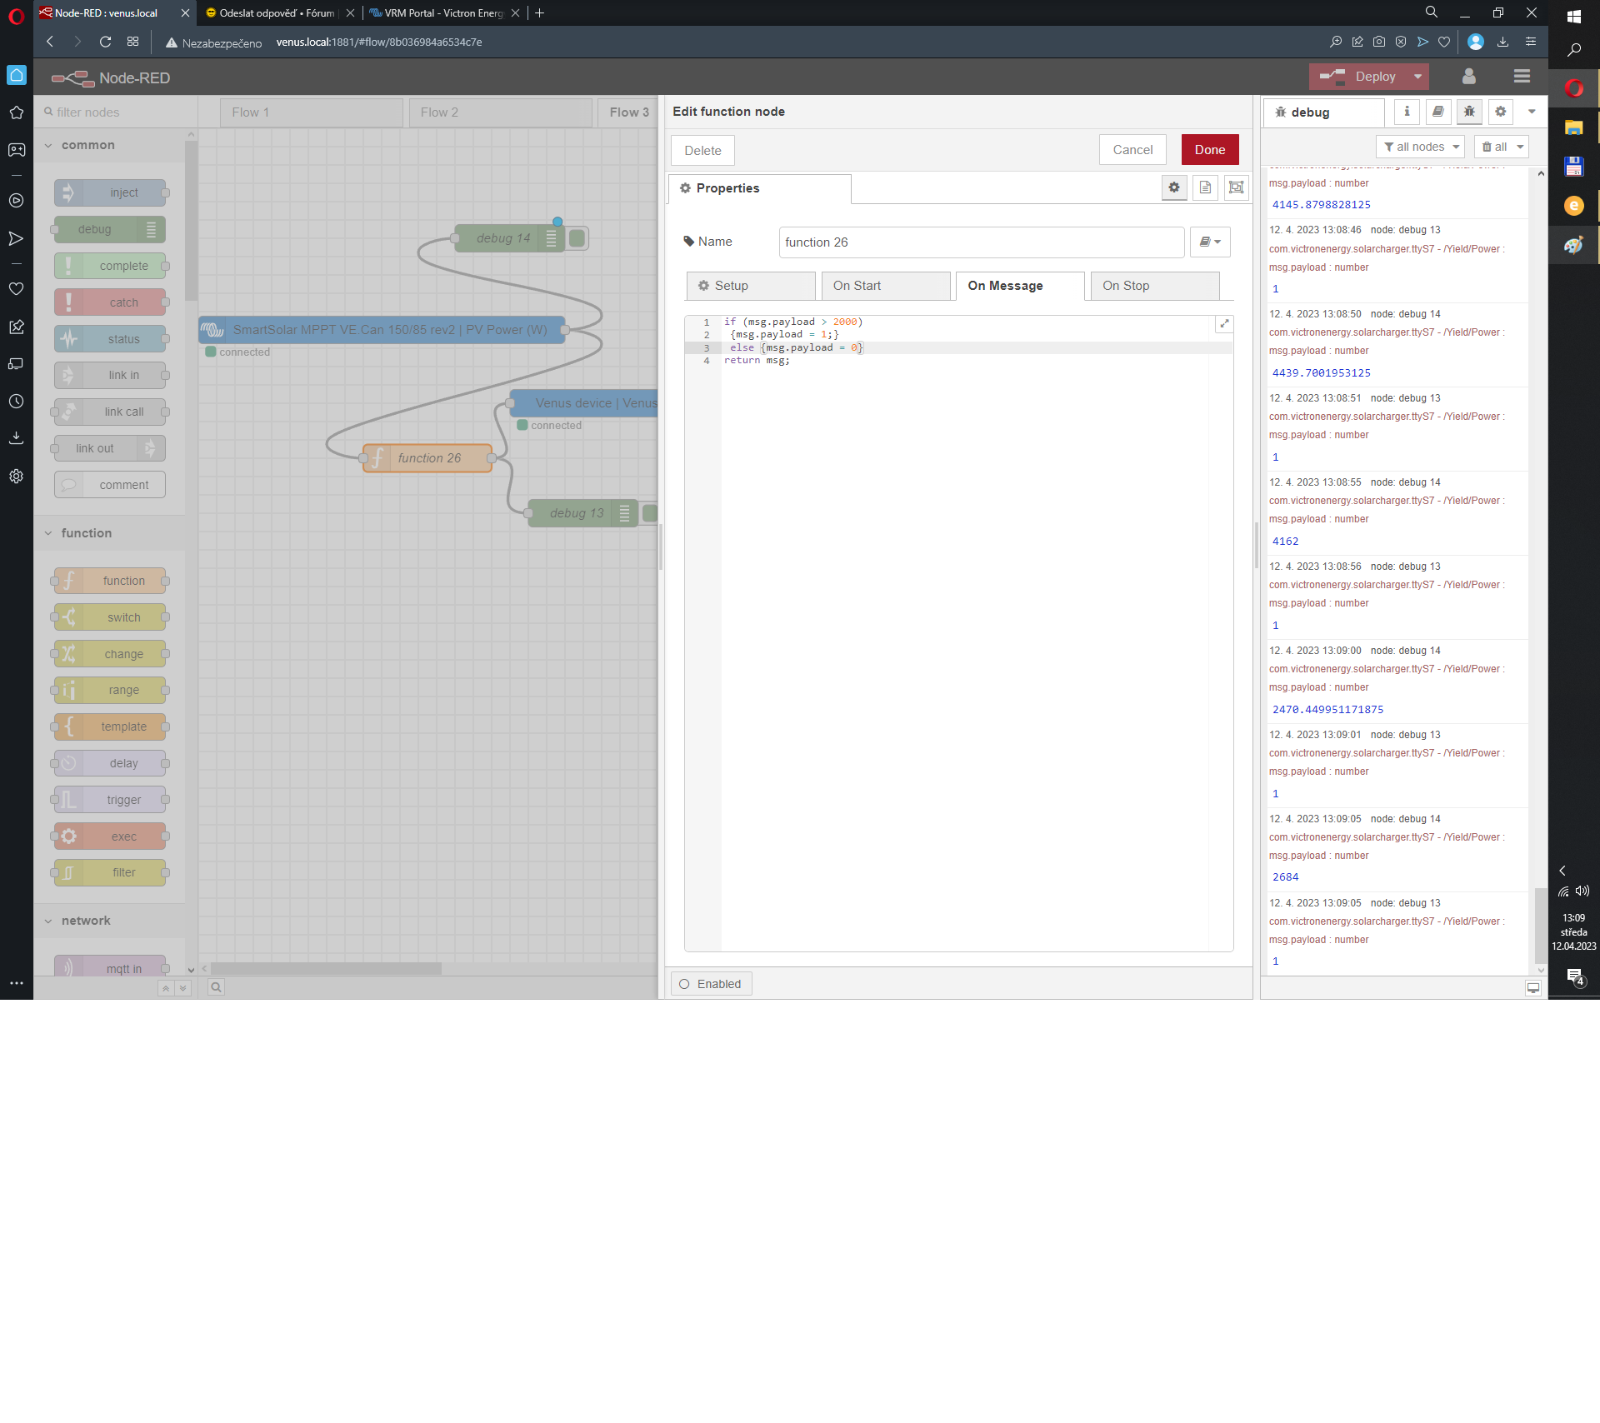The image size is (1600, 1423).
Task: Open the help book sidebar icon
Action: pyautogui.click(x=1437, y=112)
